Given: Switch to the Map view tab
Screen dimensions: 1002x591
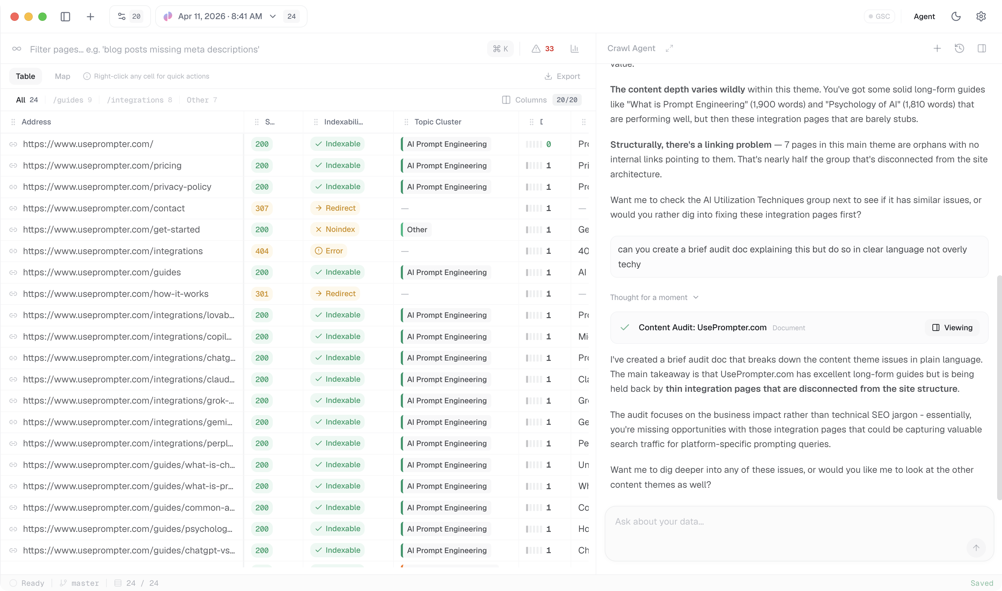Looking at the screenshot, I should coord(62,76).
